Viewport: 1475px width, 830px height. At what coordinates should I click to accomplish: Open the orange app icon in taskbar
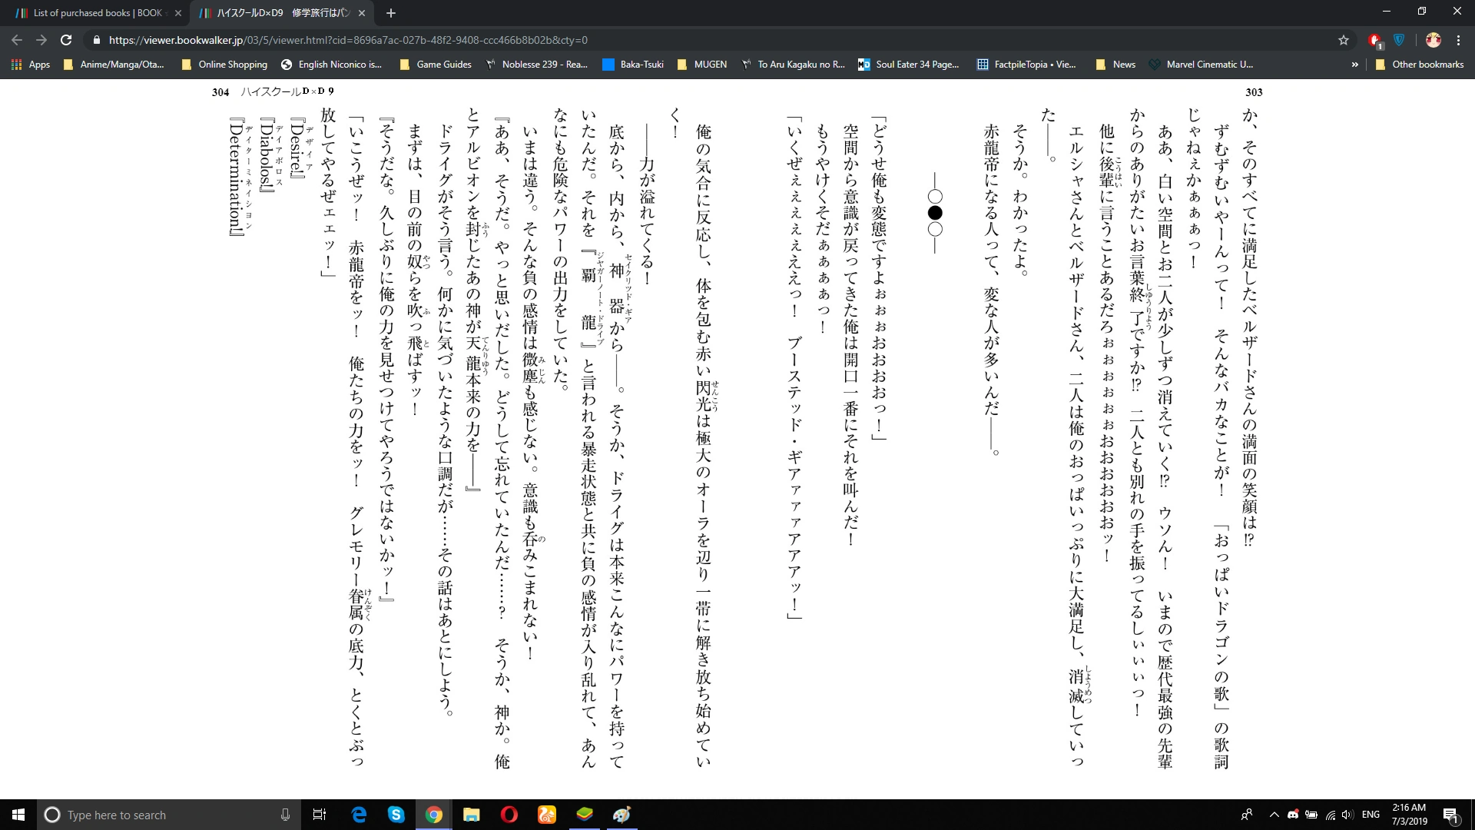pos(547,815)
